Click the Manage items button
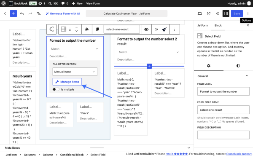Viewport: 253px width, 158px height. [x=67, y=82]
